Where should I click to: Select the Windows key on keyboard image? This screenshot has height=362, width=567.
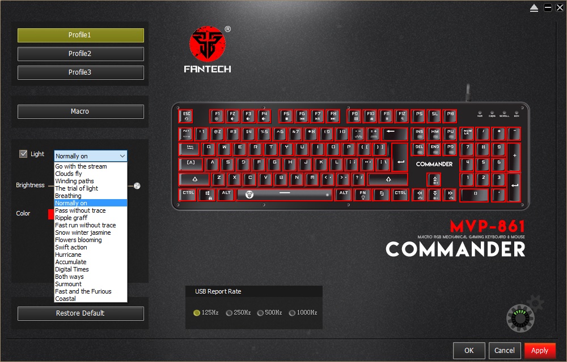[x=207, y=195]
